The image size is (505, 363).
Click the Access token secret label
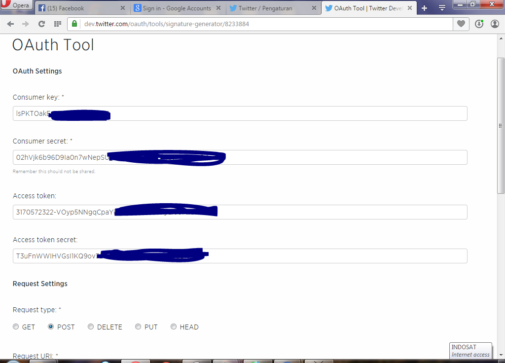(45, 240)
